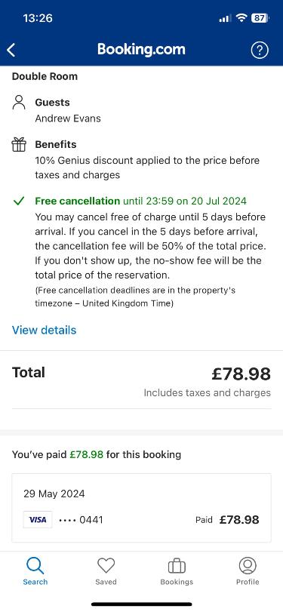The image size is (283, 612).
Task: Tap the Saved heart icon
Action: 106,565
